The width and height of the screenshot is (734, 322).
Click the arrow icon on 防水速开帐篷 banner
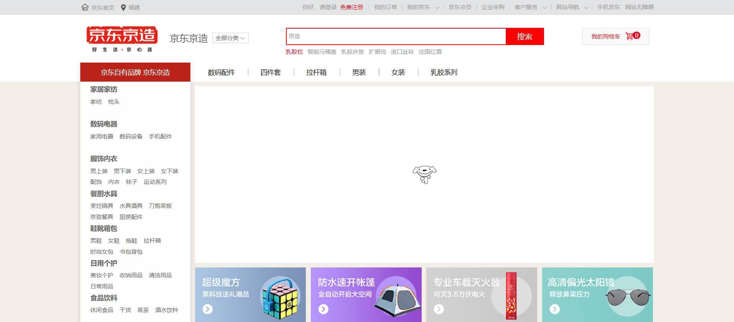pos(323,309)
